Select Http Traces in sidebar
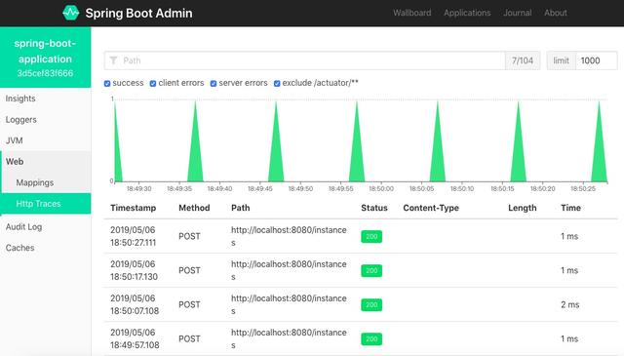Image resolution: width=624 pixels, height=356 pixels. point(46,204)
